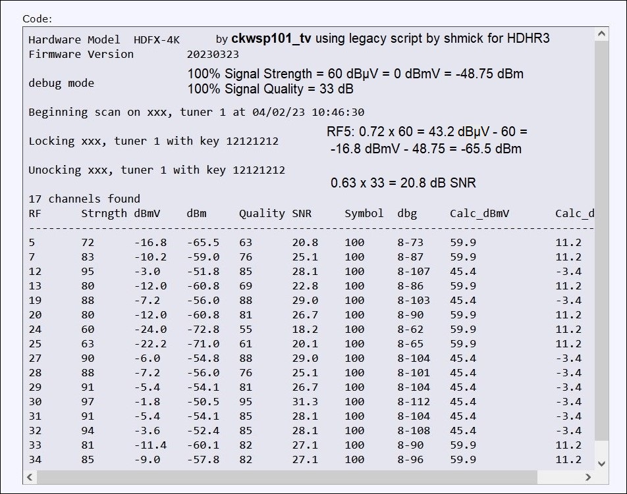Click the 'debug mode' text
627x494 pixels.
(61, 83)
